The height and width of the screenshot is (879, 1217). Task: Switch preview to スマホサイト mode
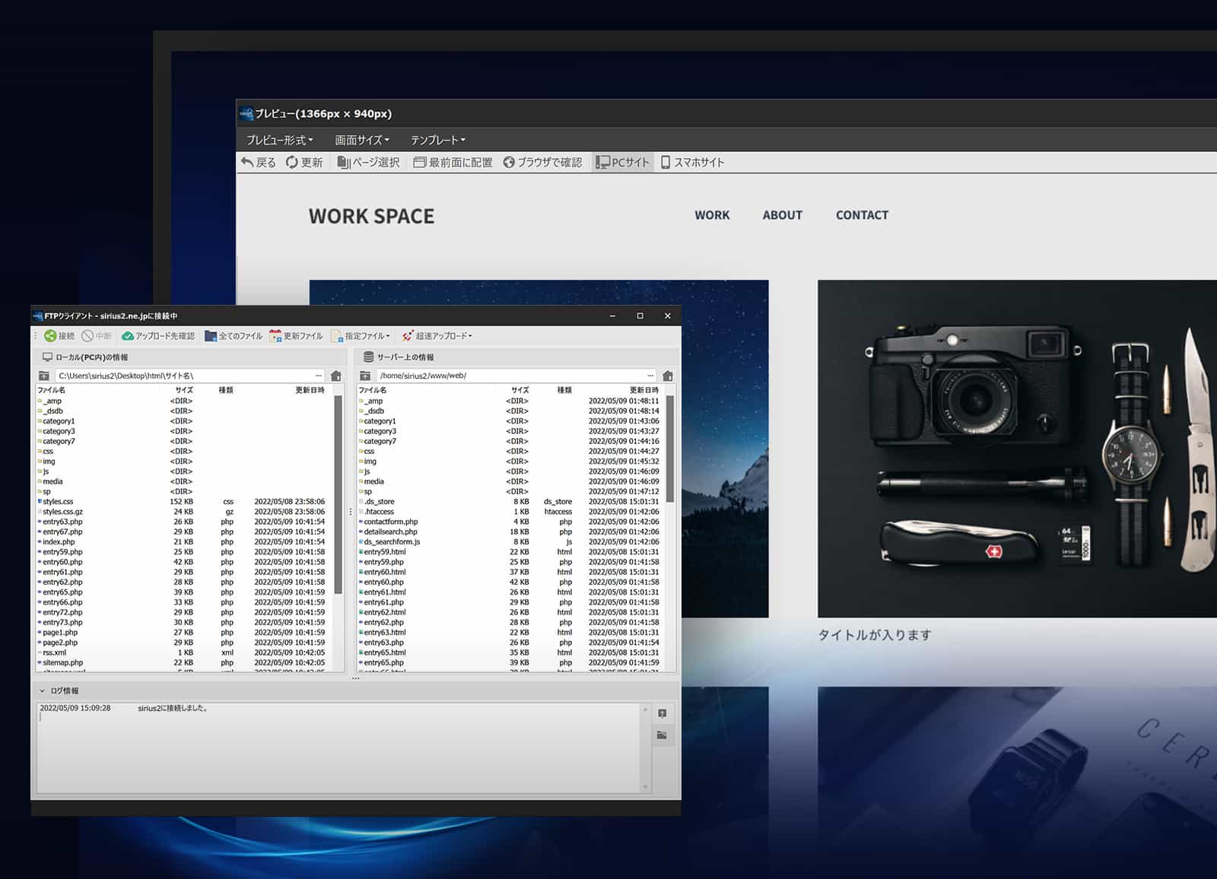pyautogui.click(x=692, y=162)
